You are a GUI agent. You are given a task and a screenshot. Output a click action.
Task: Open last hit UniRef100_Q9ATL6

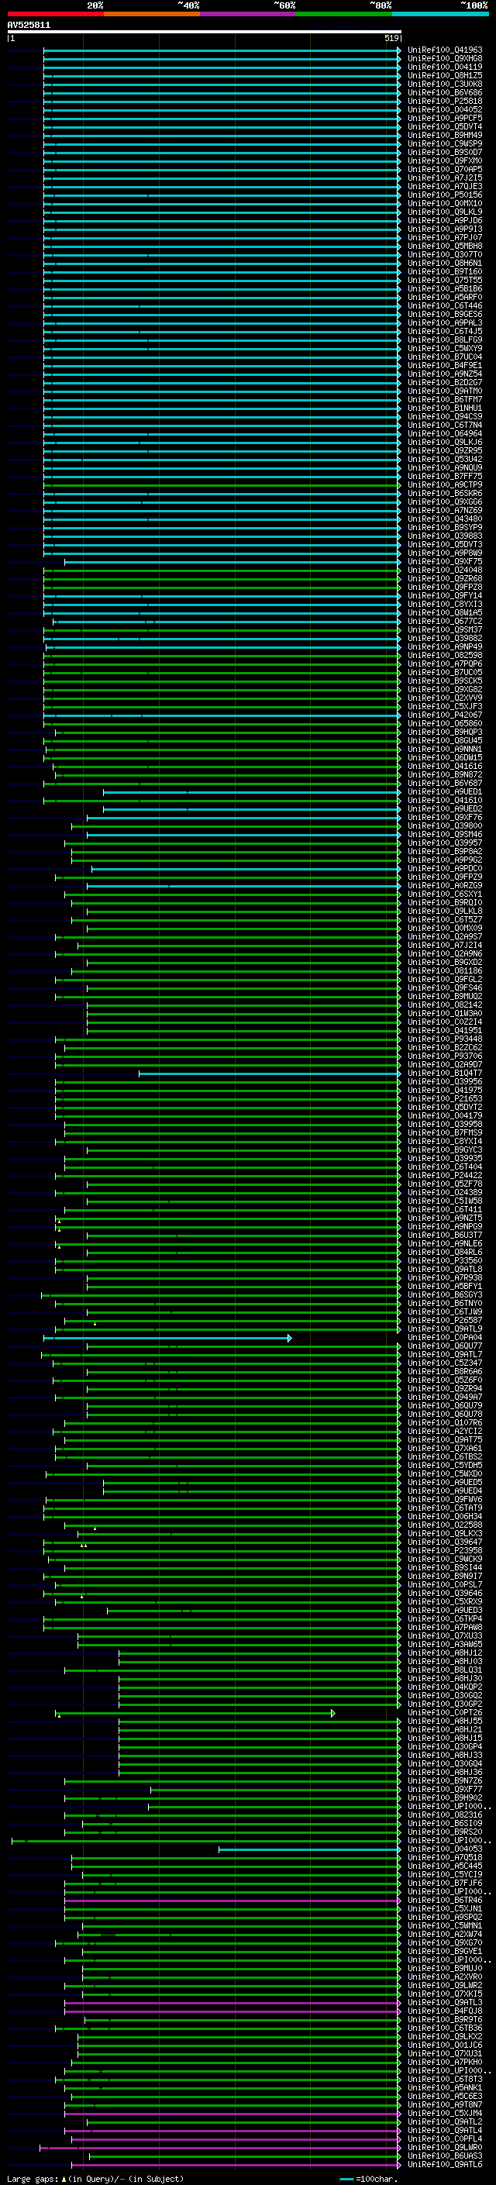point(444,2165)
